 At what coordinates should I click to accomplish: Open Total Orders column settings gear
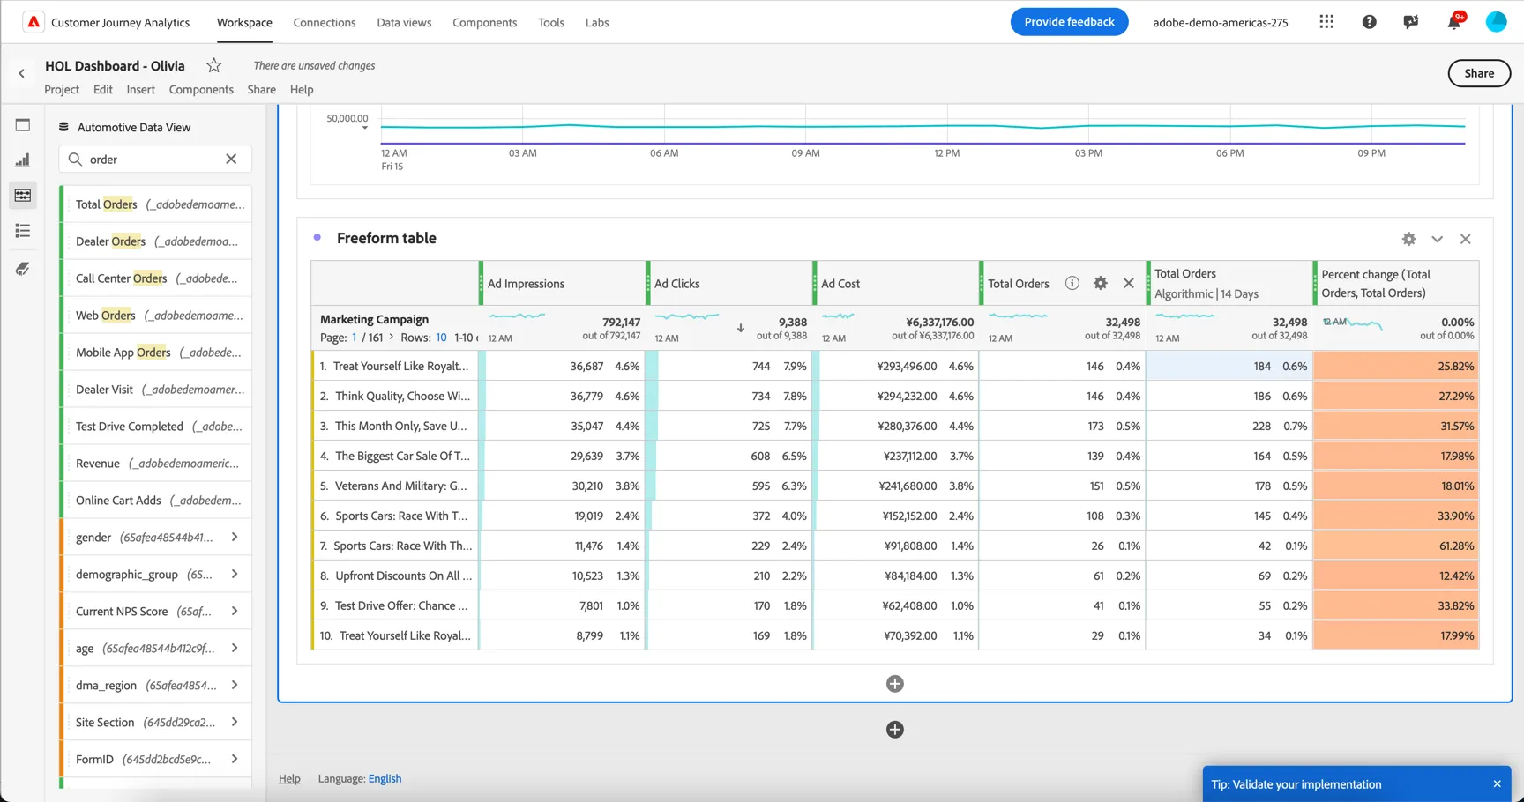click(x=1101, y=283)
